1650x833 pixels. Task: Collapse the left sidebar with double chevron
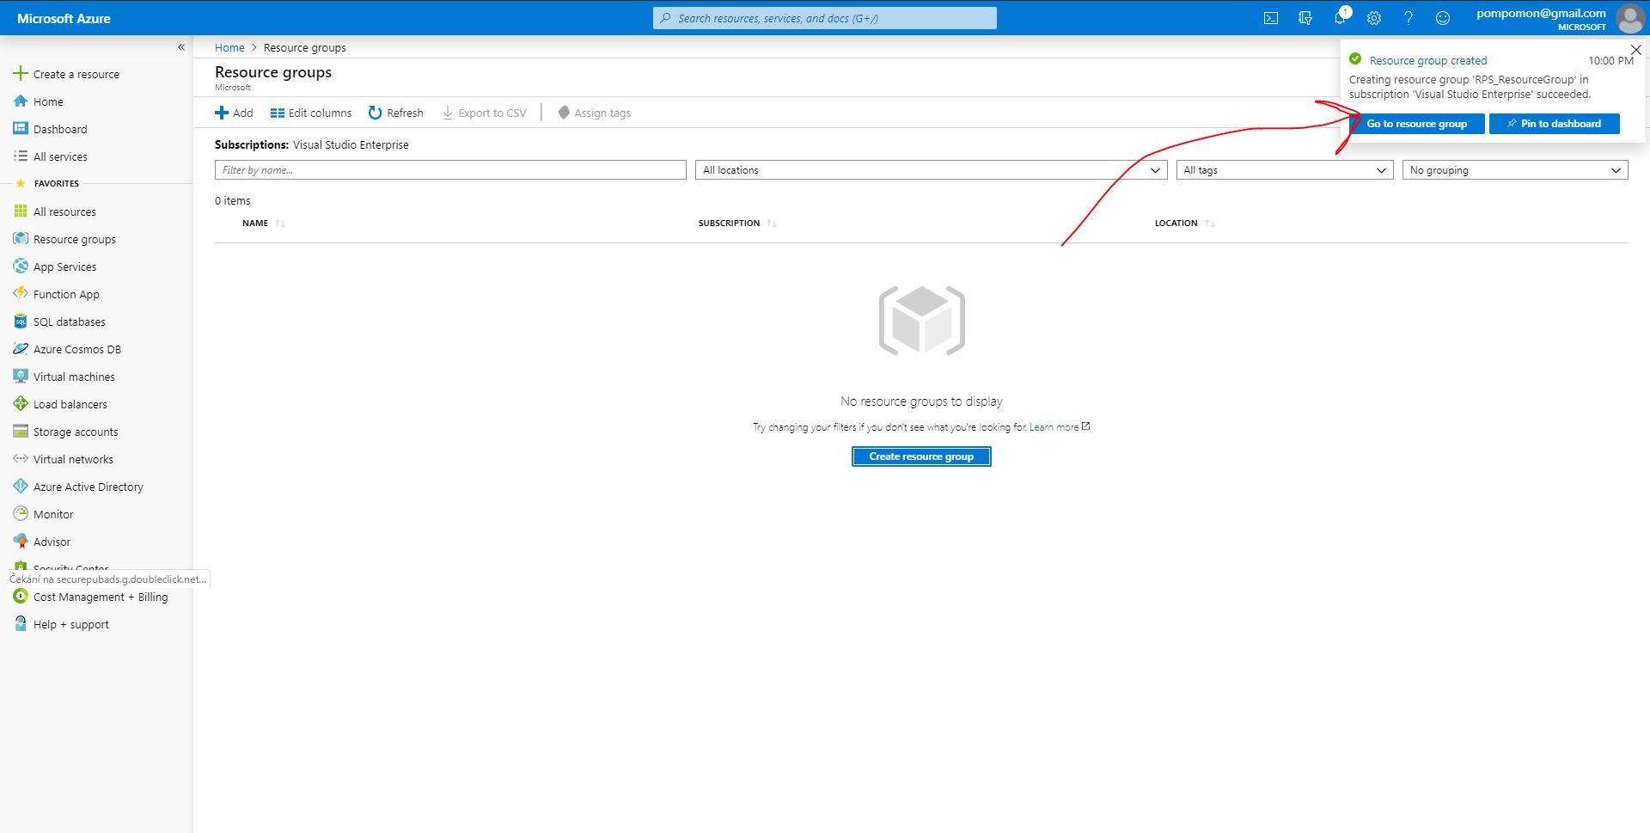pyautogui.click(x=181, y=47)
